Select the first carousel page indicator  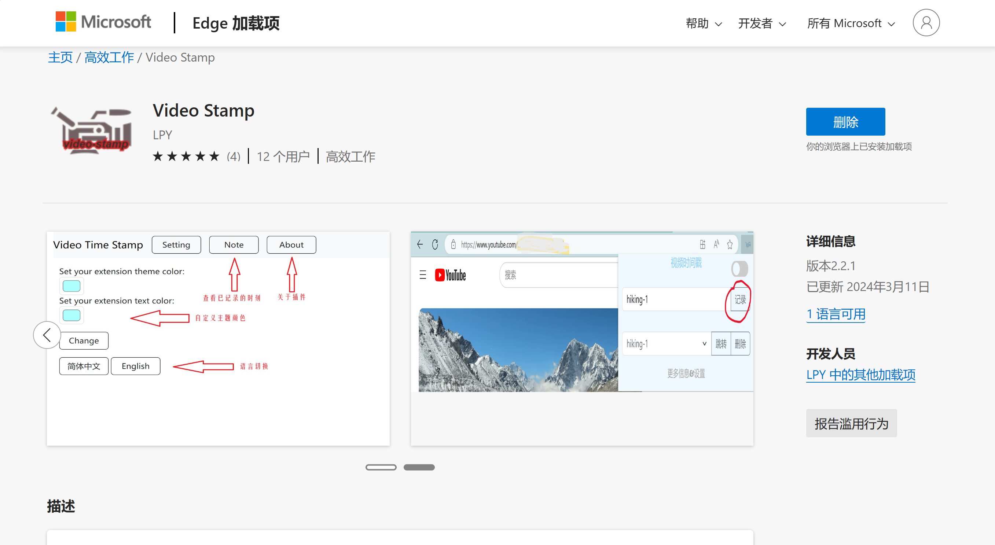pos(381,467)
